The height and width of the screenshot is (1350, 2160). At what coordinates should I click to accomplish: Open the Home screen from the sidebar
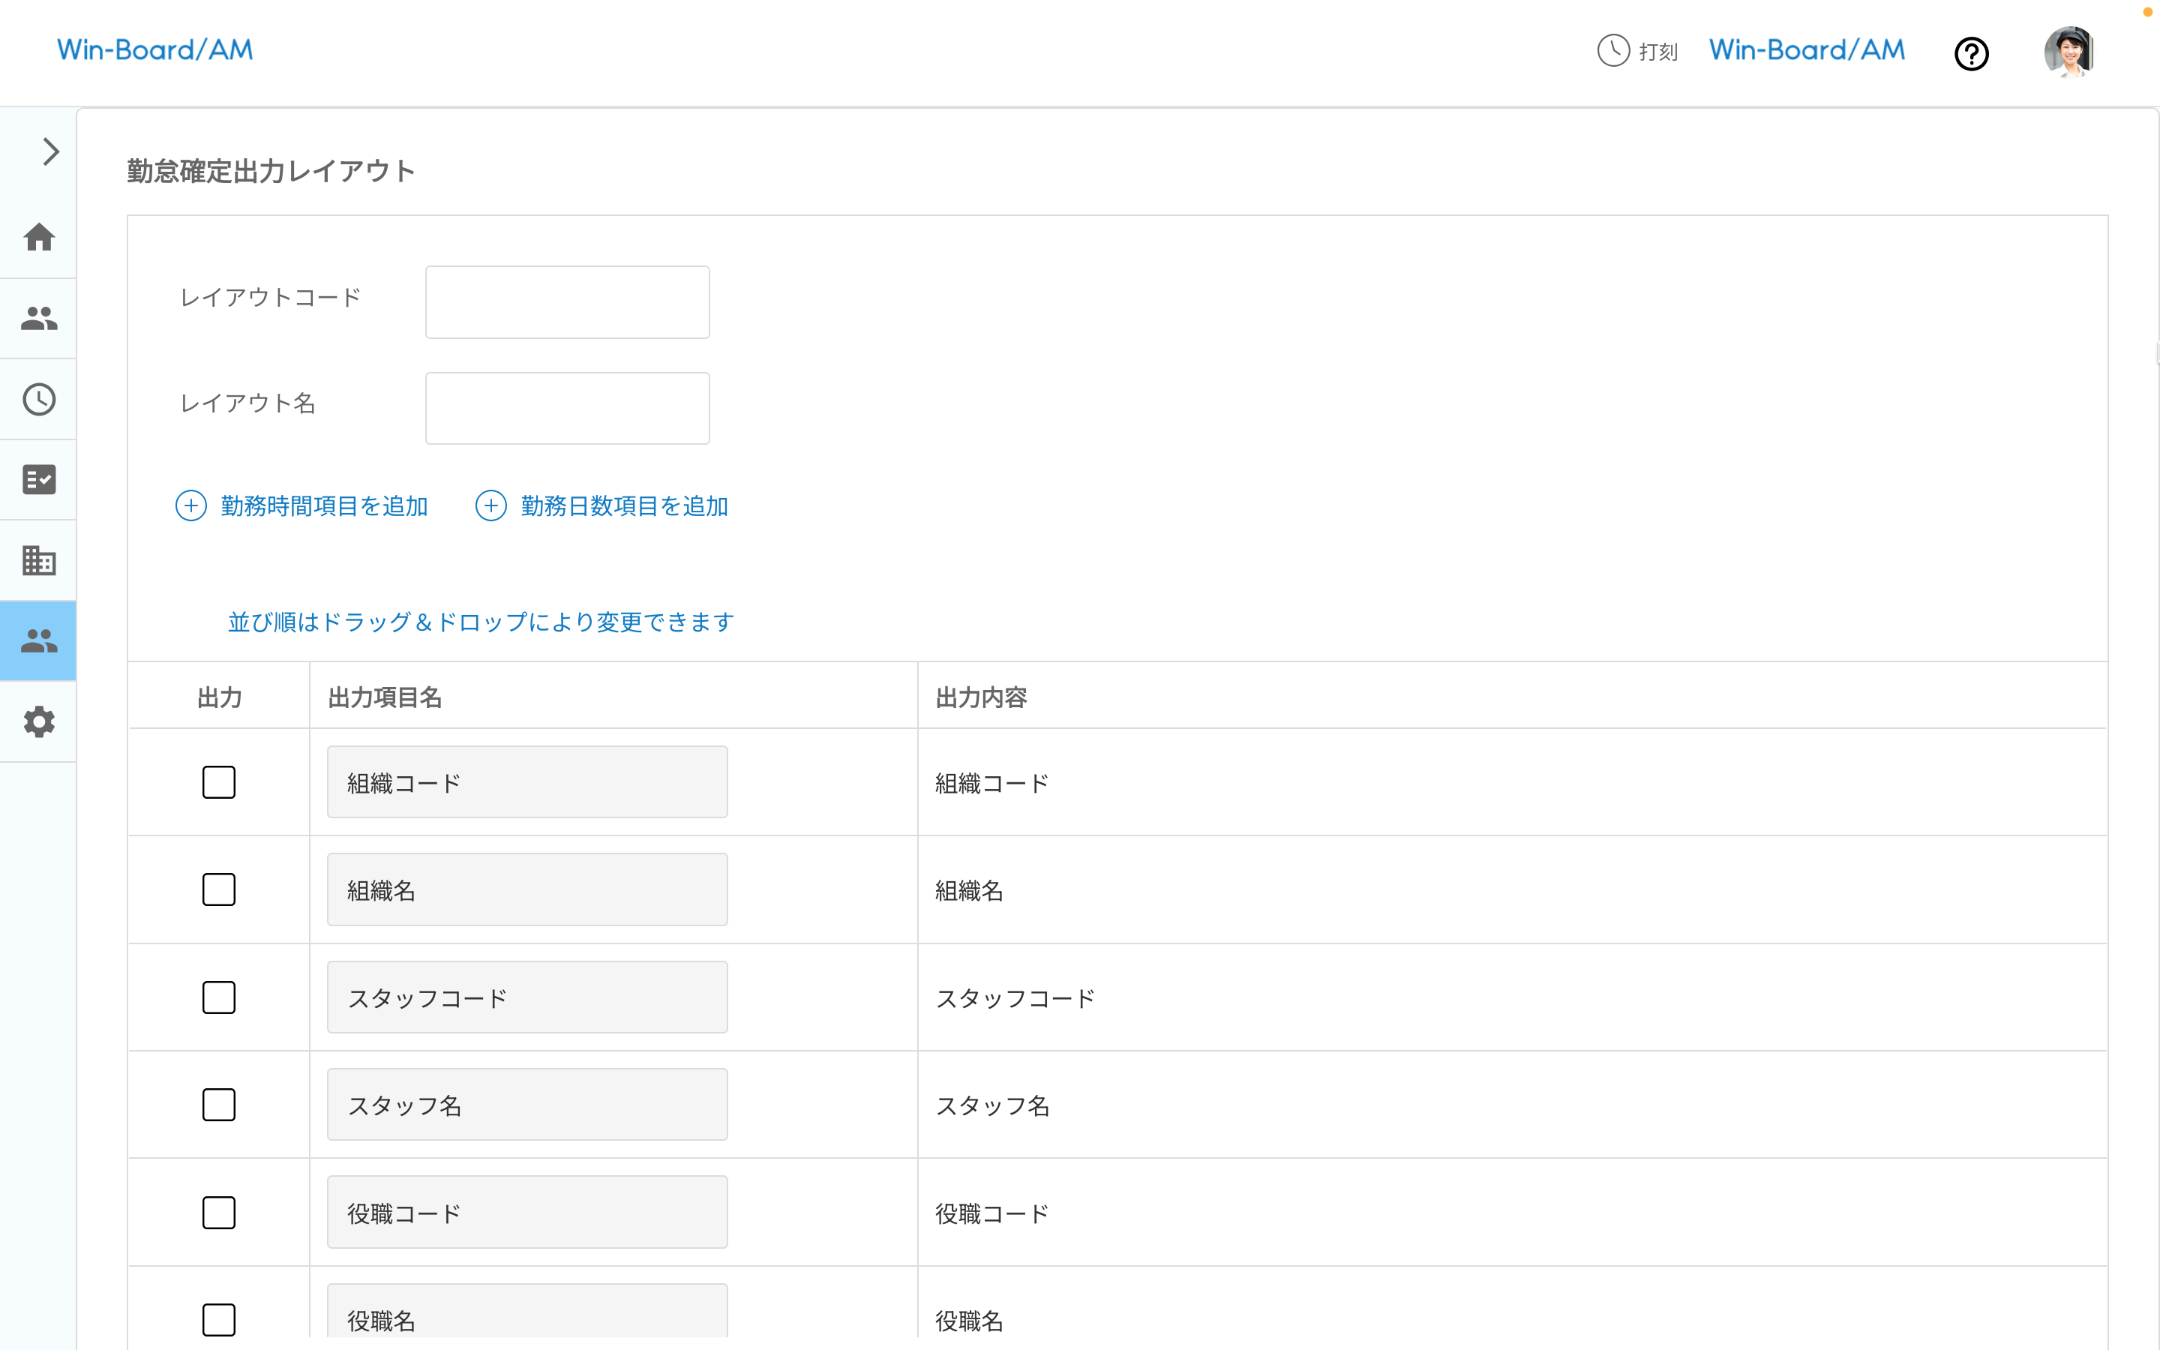(x=38, y=238)
